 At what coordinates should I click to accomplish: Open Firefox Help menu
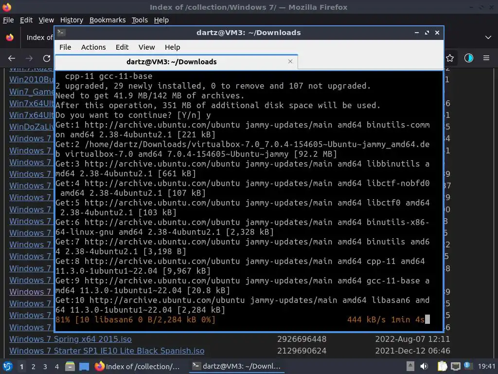tap(161, 19)
